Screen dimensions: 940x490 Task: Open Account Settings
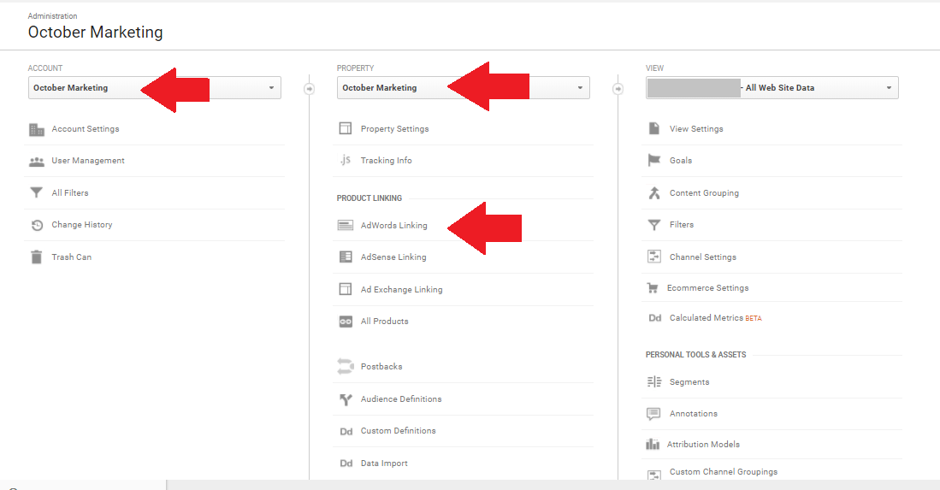tap(86, 129)
